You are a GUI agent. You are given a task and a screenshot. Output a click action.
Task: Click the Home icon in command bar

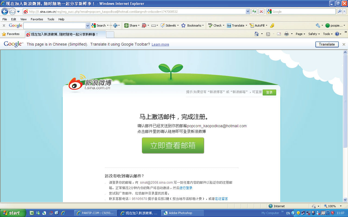(x=257, y=34)
